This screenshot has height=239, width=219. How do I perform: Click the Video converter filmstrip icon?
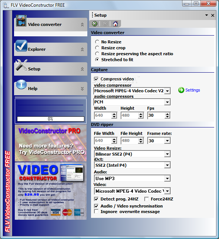pos(21,21)
